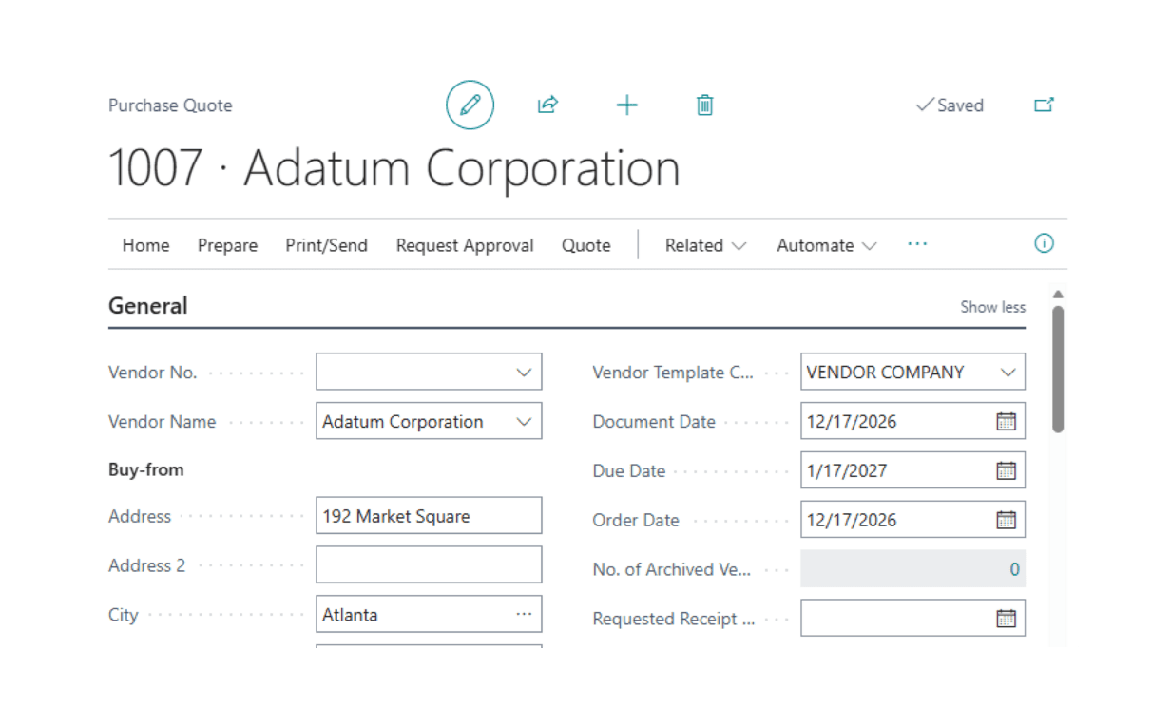Open page in new window icon

[x=1044, y=105]
